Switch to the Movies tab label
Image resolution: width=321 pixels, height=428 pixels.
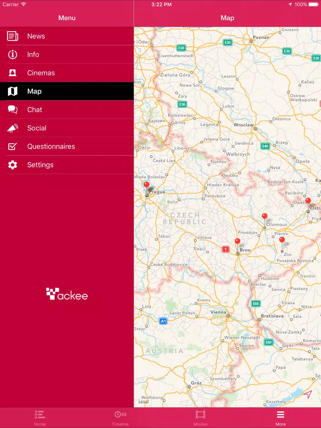[200, 424]
